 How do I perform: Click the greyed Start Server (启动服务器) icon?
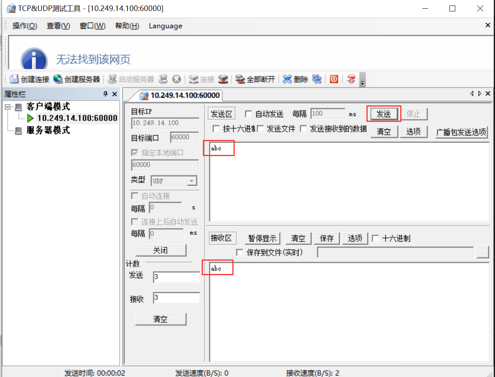(x=112, y=79)
